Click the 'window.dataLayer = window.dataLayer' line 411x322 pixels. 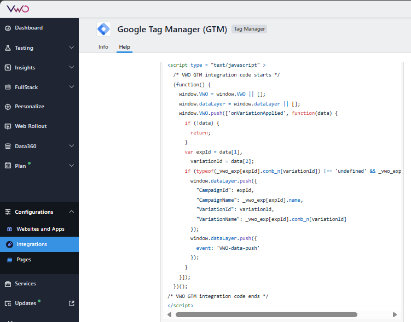click(239, 104)
